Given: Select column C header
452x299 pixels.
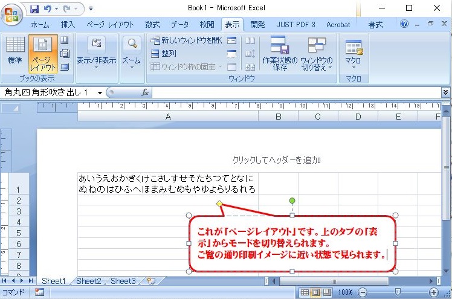Looking at the screenshot, I should tap(318, 117).
